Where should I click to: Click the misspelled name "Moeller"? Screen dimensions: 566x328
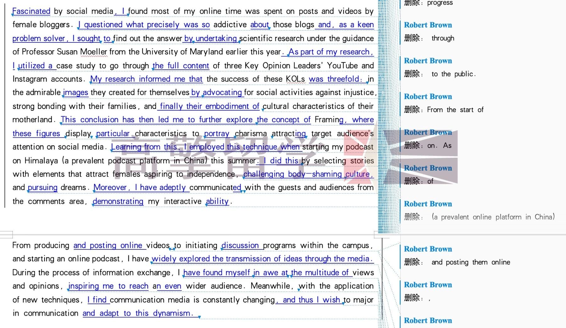93,52
